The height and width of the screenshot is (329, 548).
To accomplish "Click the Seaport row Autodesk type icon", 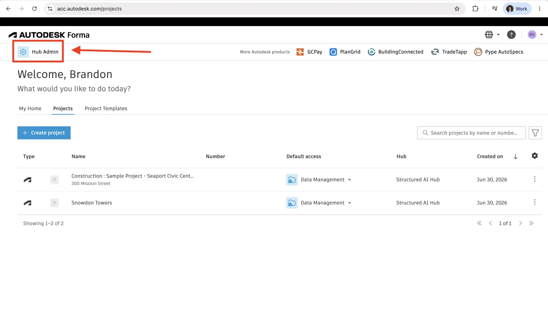I will 27,180.
